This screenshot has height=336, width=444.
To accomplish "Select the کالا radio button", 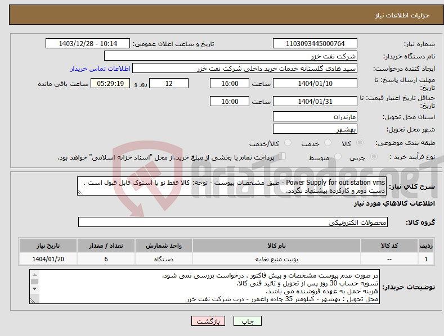I will pyautogui.click(x=360, y=143).
